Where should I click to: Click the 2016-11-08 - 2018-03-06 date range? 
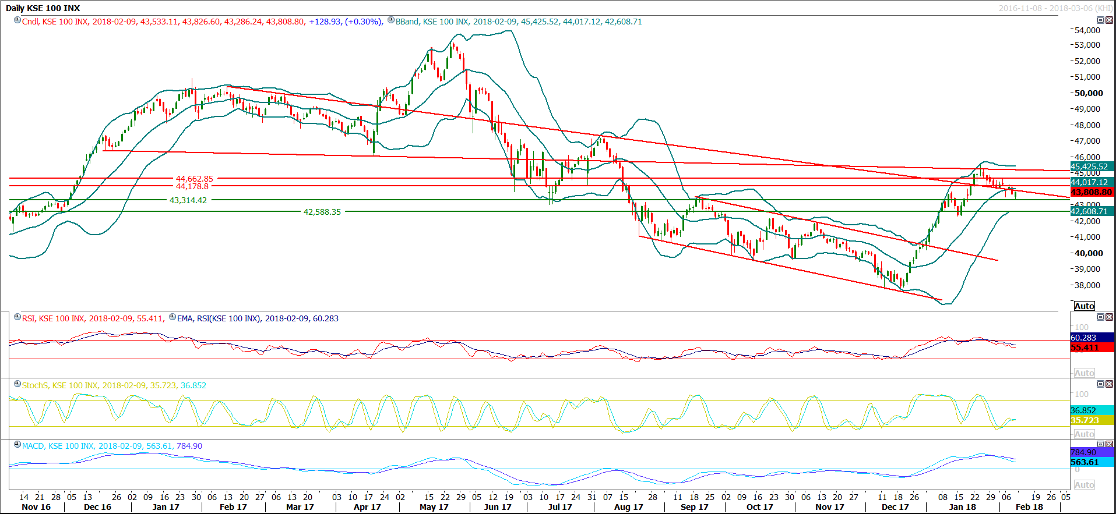click(x=1055, y=8)
